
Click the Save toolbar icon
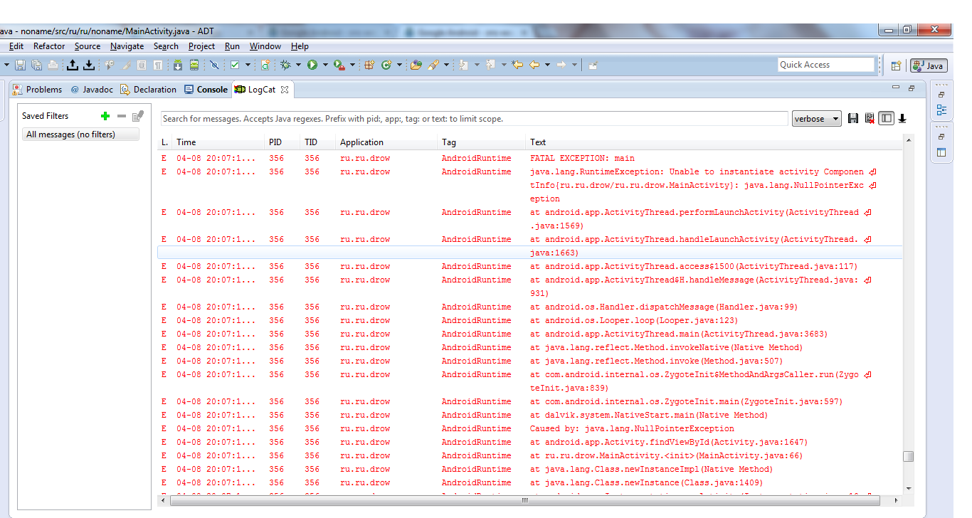click(20, 65)
